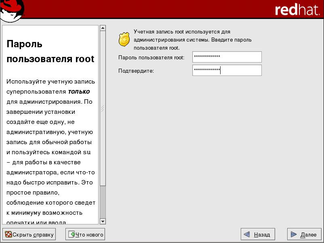This screenshot has height=243, width=324.
Task: Click the lifebuoy icon on Скрыть справку
Action: click(x=8, y=234)
